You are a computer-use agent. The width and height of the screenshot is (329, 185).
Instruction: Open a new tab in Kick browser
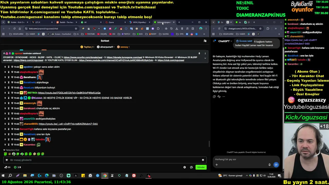[x=179, y=22]
